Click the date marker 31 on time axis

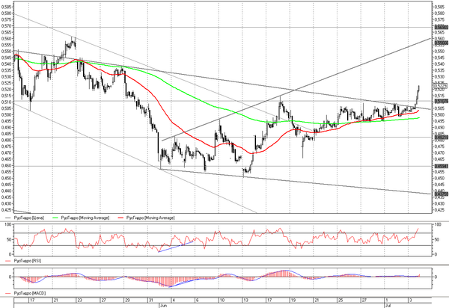coord(150,301)
